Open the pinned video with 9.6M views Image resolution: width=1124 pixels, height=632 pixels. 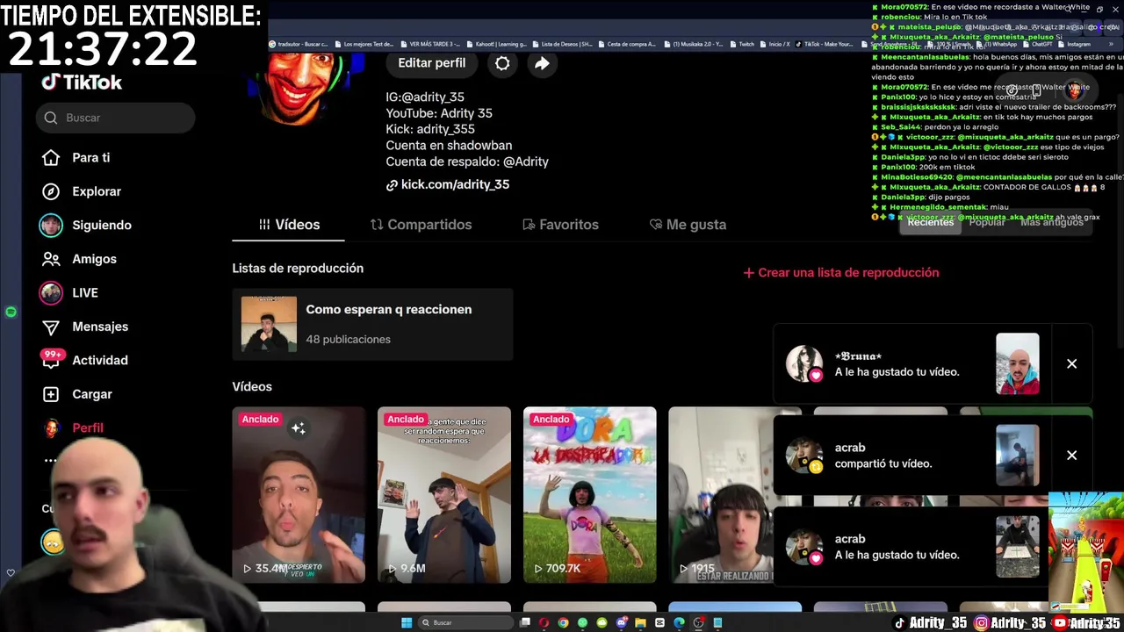pyautogui.click(x=444, y=495)
